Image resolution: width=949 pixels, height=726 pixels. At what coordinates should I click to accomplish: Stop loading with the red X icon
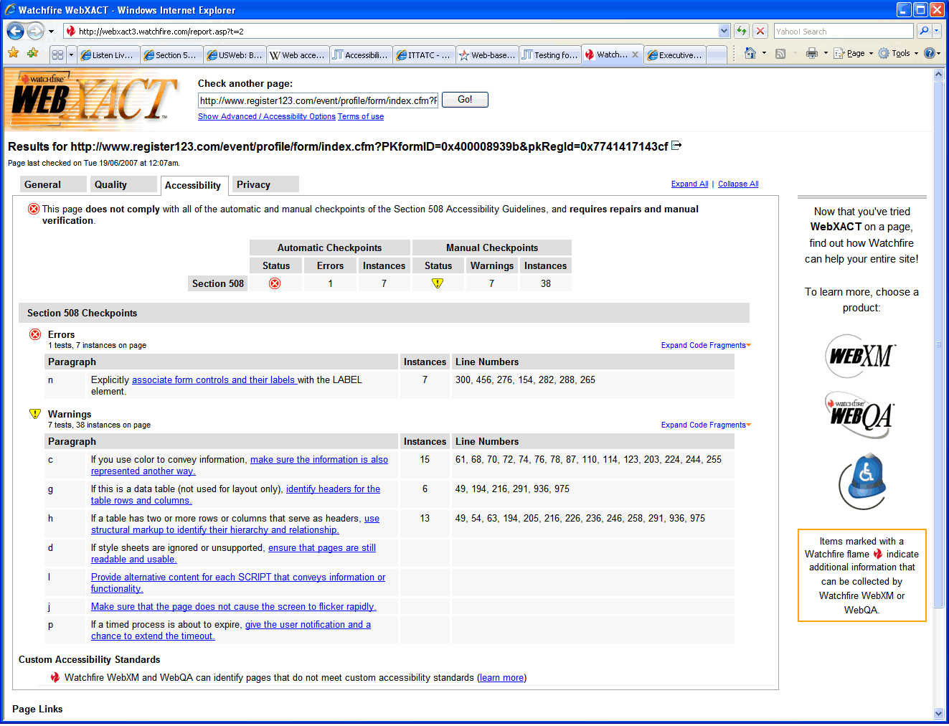point(760,31)
